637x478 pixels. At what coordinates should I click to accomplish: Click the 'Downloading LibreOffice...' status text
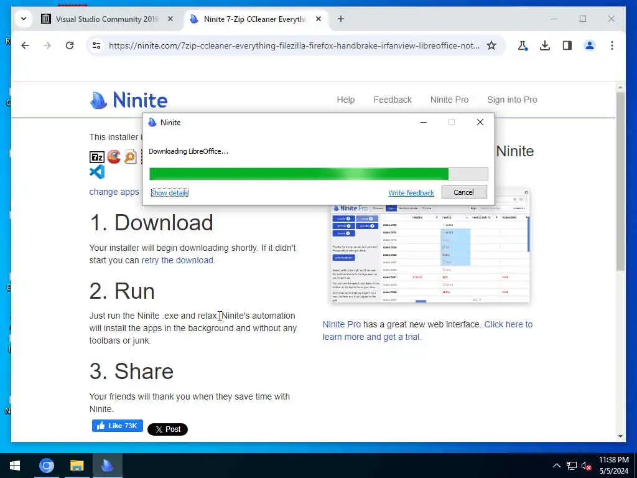188,151
